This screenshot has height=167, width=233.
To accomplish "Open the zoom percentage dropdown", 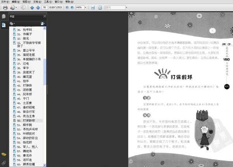I will click(x=85, y=7).
